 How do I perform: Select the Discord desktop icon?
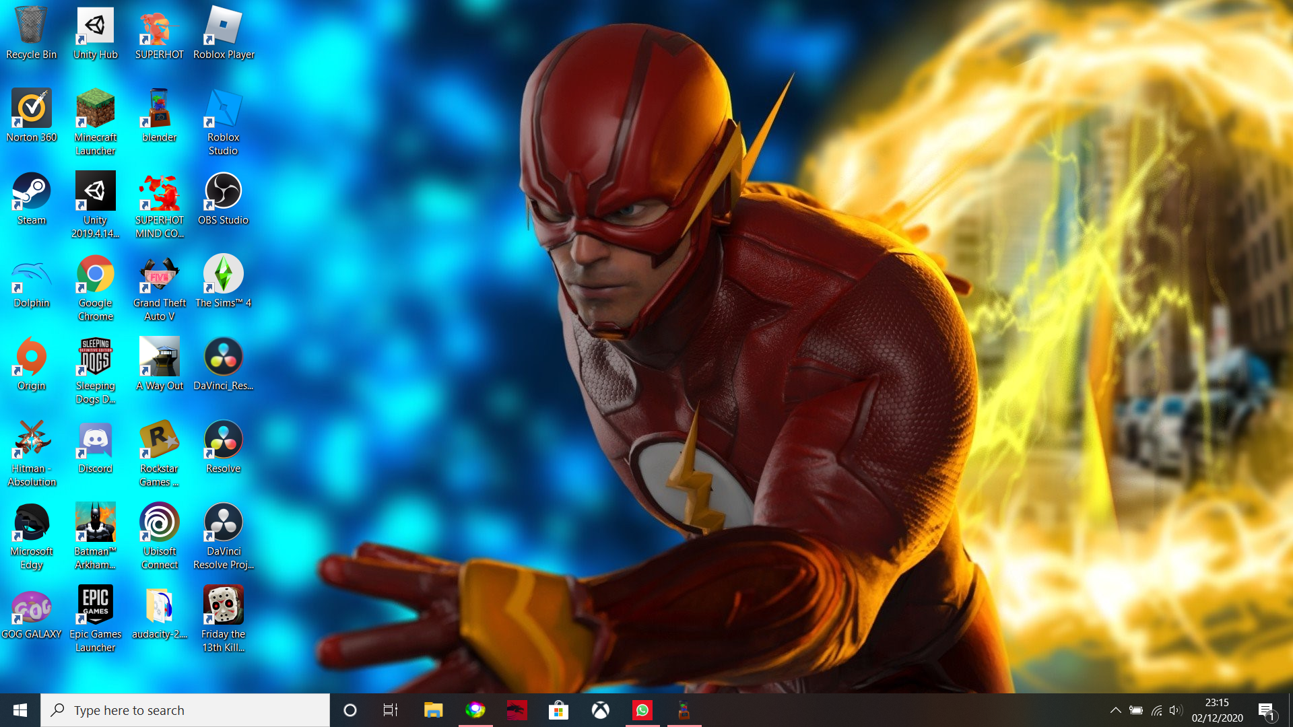pos(95,447)
